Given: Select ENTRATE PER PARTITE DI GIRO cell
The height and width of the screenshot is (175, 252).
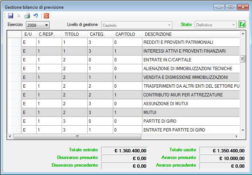Looking at the screenshot, I should point(191,130).
